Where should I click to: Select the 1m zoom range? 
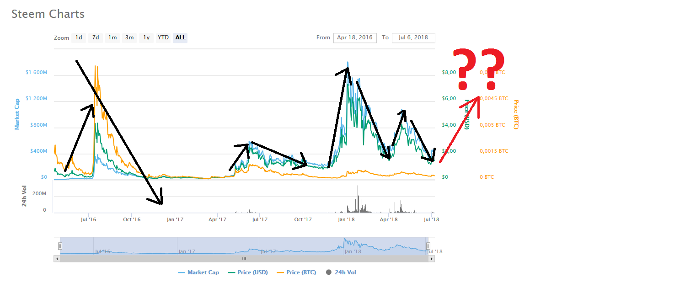click(112, 37)
